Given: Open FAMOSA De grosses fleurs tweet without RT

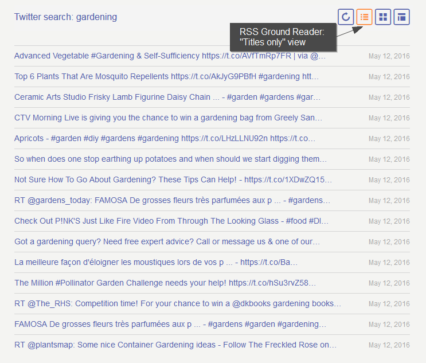Looking at the screenshot, I should pos(170,324).
